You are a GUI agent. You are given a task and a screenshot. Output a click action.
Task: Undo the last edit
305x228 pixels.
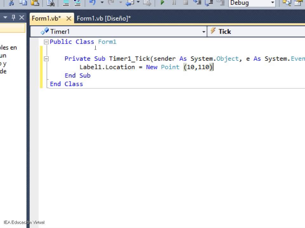92,3
